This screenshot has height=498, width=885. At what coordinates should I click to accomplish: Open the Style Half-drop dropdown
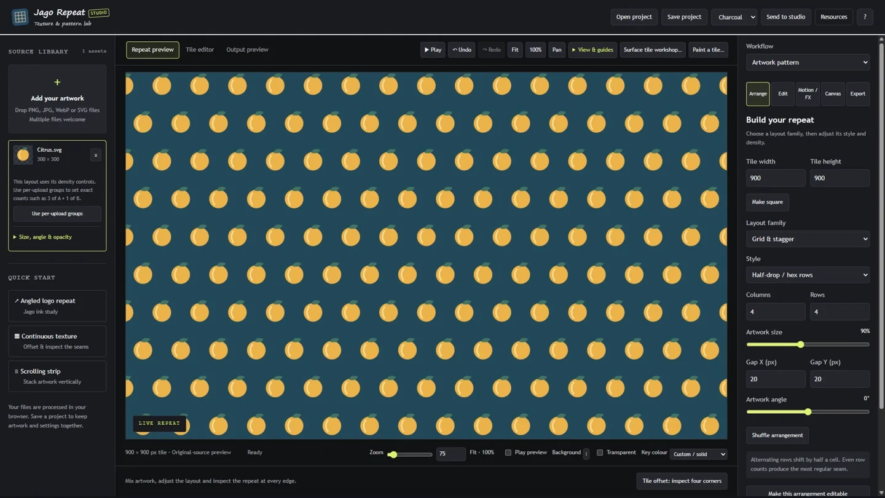coord(808,275)
